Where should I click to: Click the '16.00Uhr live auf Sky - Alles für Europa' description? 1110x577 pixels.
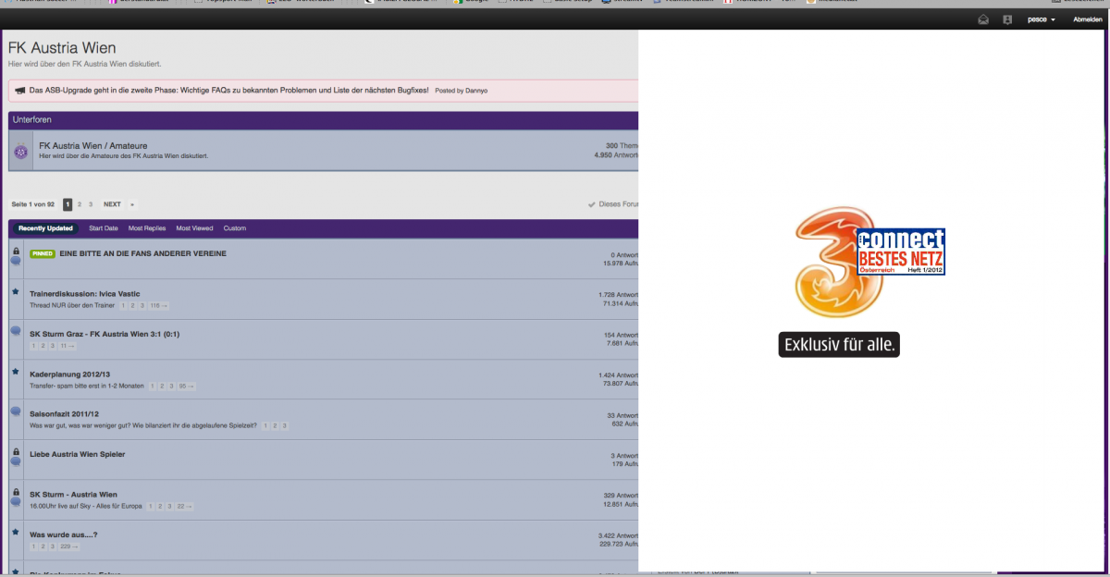point(86,507)
